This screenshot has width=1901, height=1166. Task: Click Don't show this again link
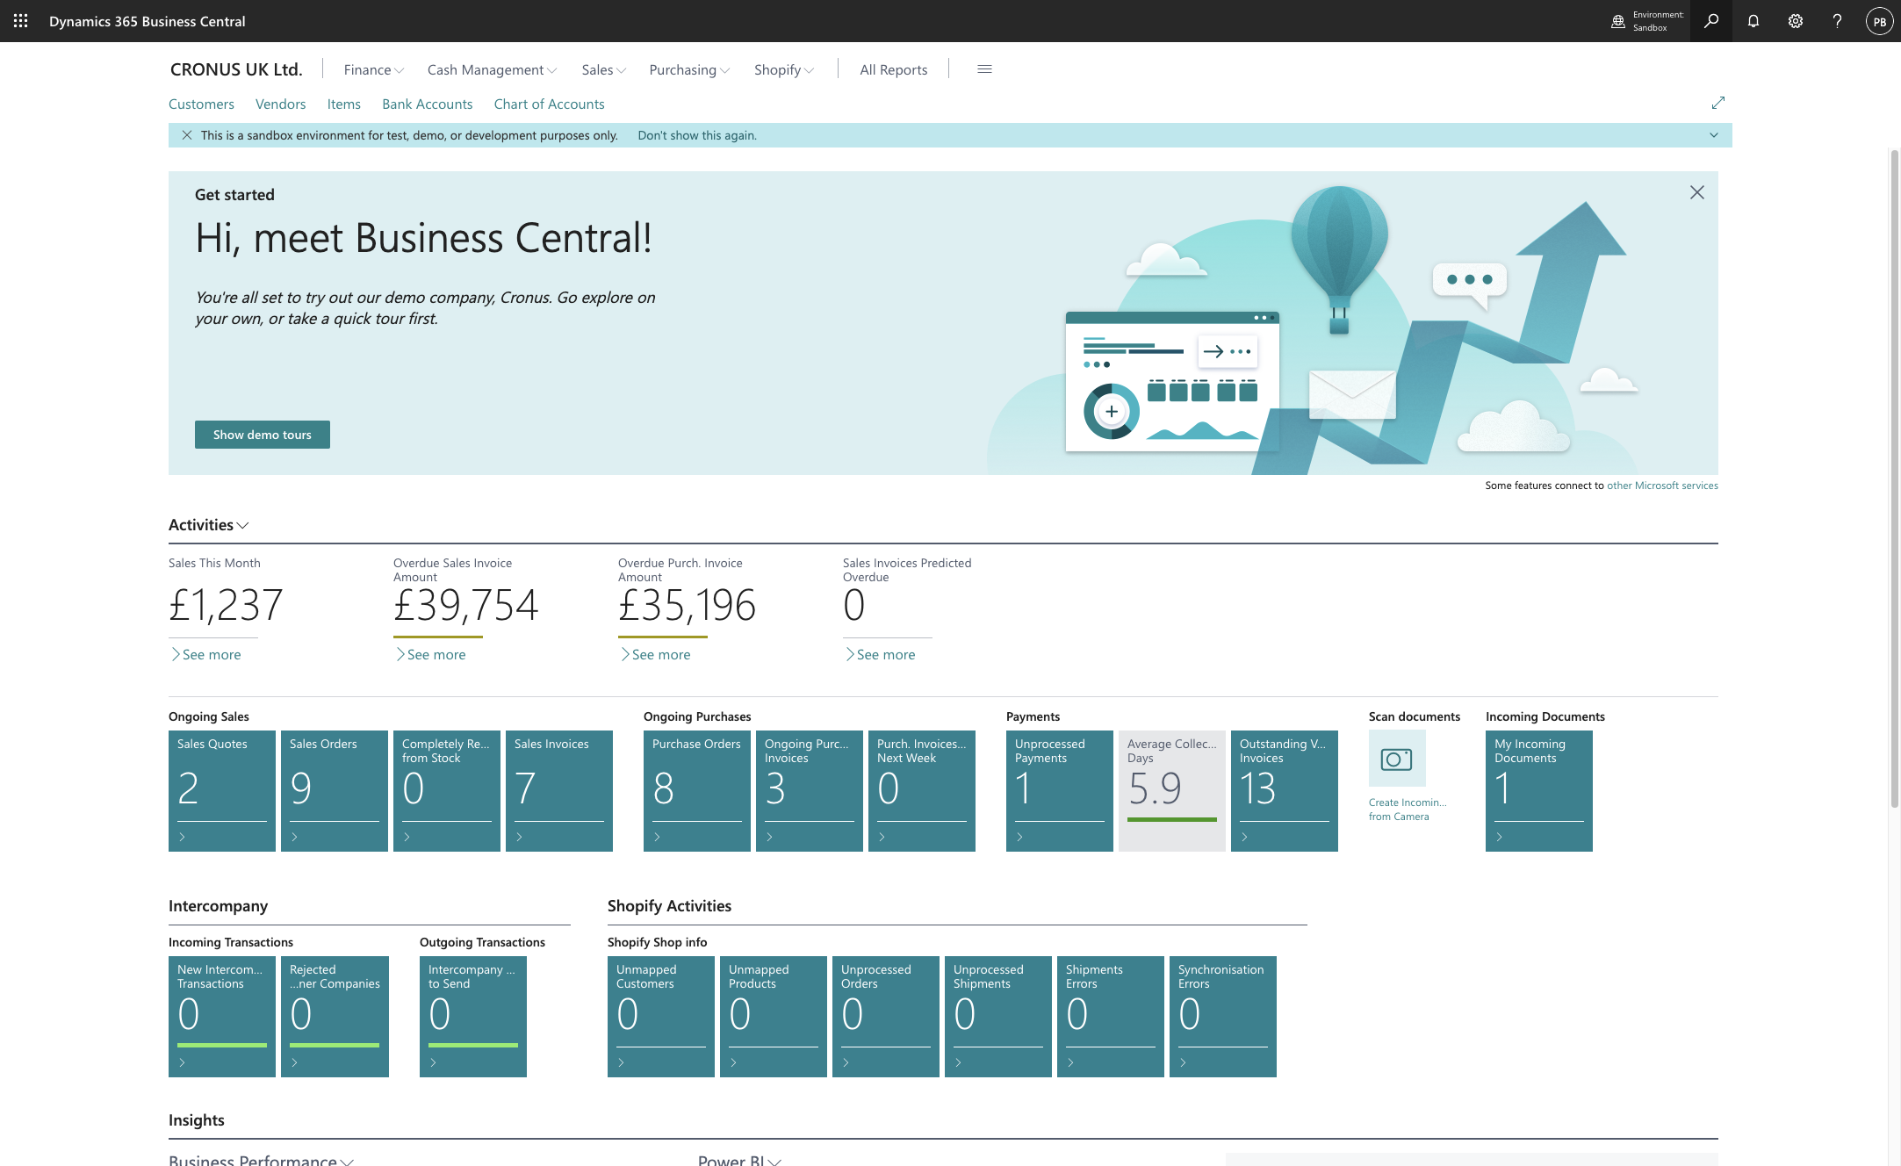[x=697, y=135]
